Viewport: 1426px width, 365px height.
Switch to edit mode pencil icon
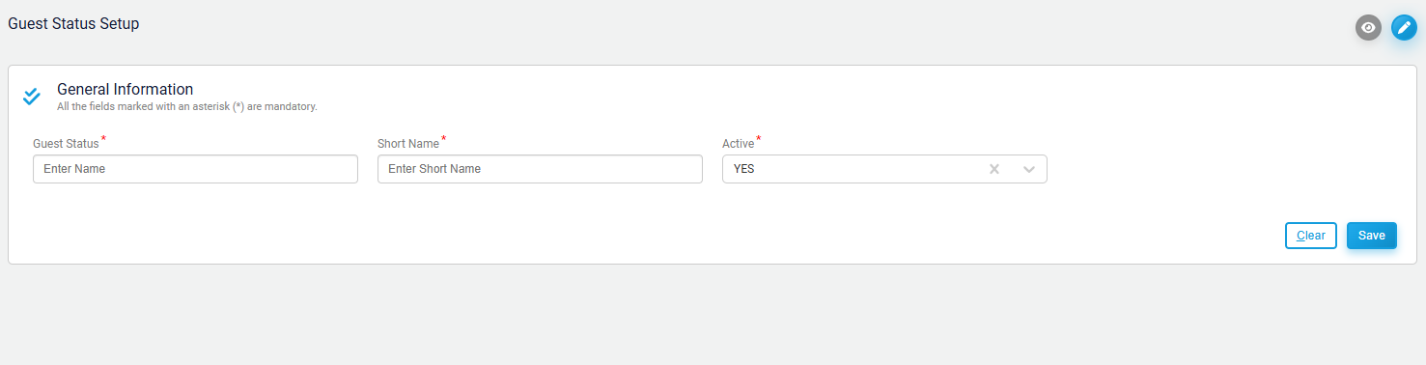[1404, 28]
